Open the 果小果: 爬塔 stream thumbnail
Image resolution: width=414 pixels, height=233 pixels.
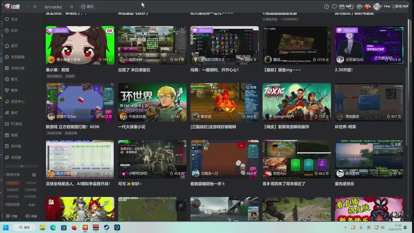(x=80, y=45)
